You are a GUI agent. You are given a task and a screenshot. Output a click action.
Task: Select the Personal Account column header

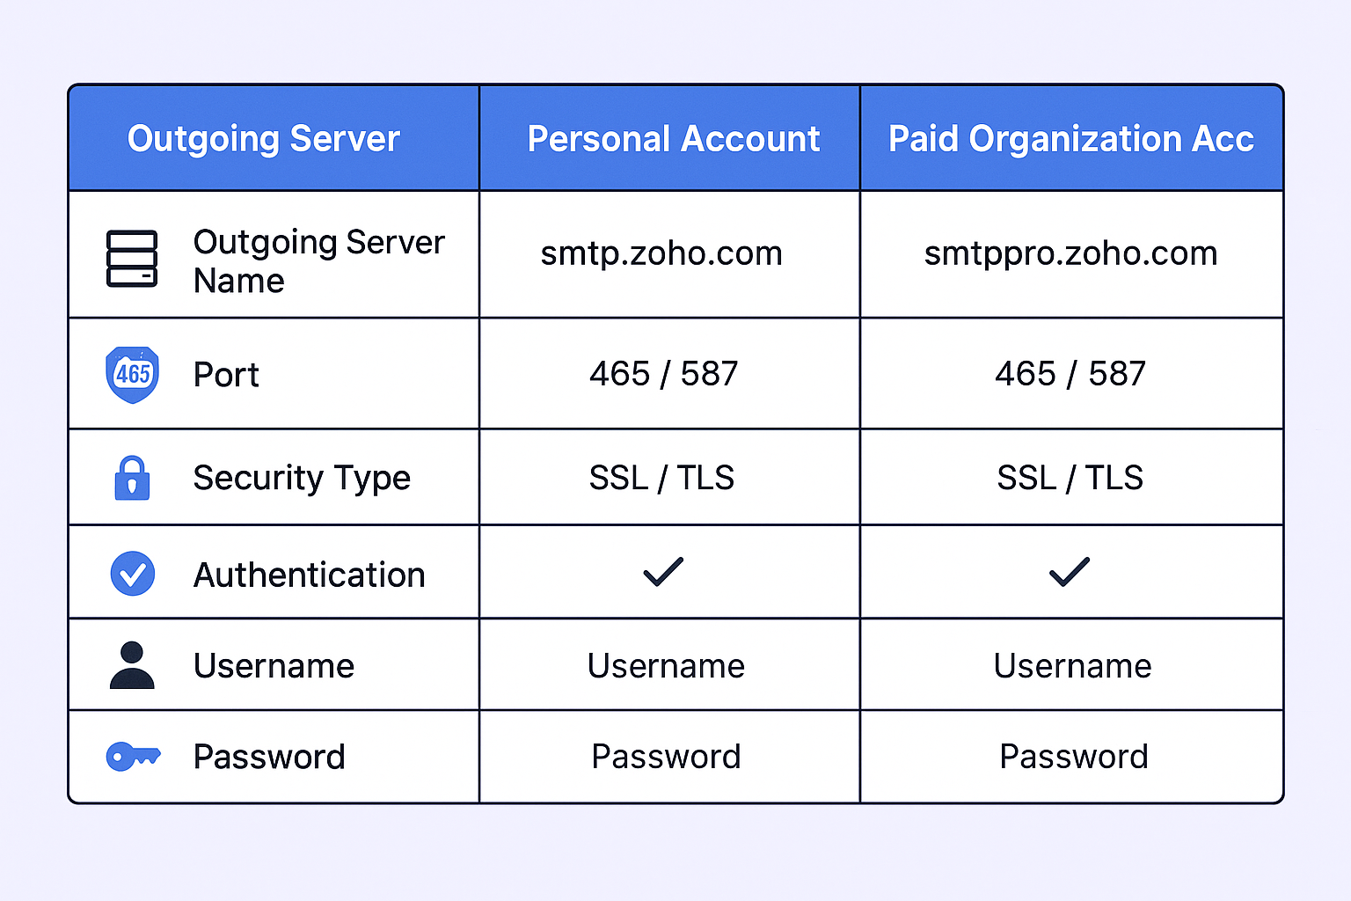[x=673, y=139]
